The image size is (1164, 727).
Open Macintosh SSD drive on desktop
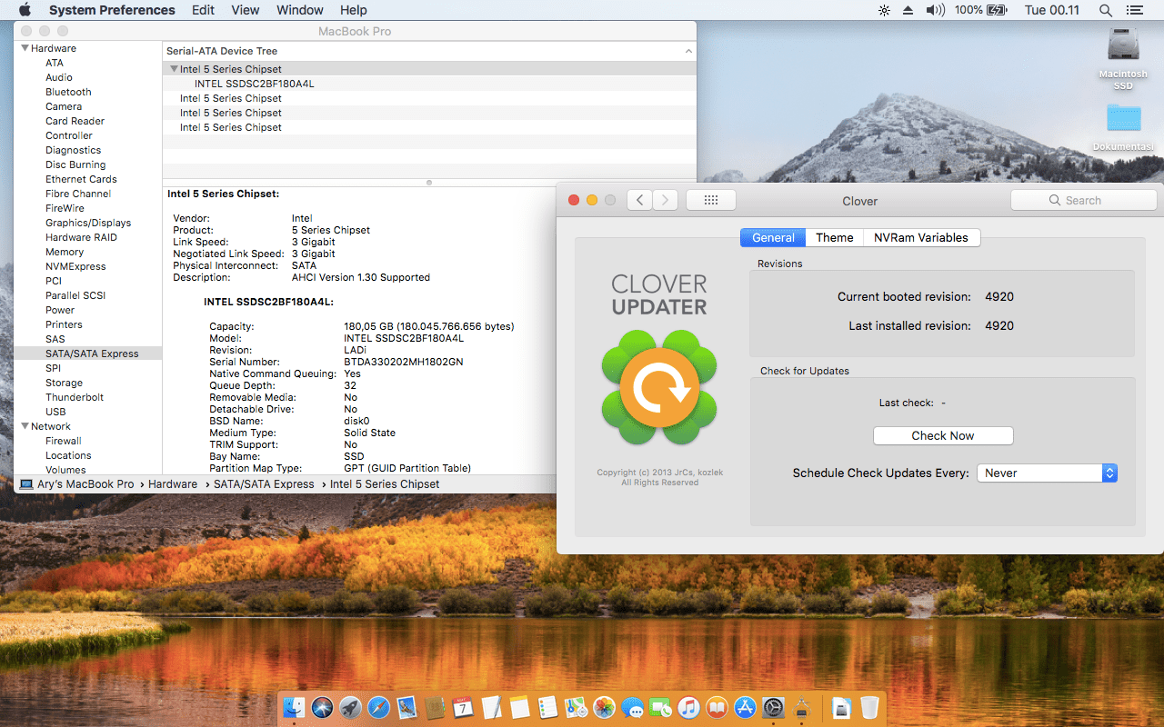coord(1123,45)
